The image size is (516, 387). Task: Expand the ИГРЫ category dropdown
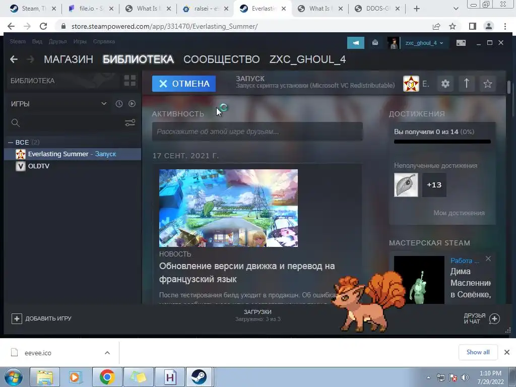(104, 104)
